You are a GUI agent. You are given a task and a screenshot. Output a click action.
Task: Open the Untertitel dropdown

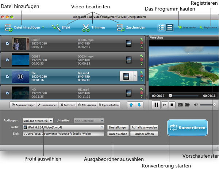click(102, 121)
